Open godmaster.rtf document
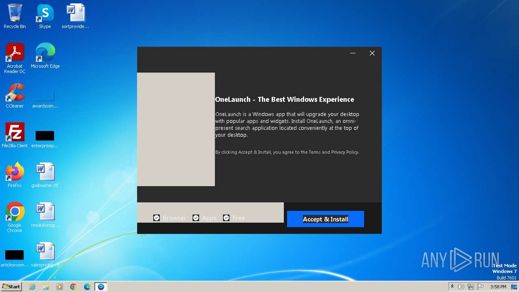Screen dimensions: 519x292 point(45,175)
